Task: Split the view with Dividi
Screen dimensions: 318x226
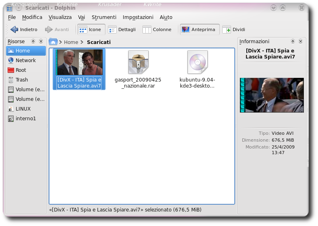Action: pos(233,29)
